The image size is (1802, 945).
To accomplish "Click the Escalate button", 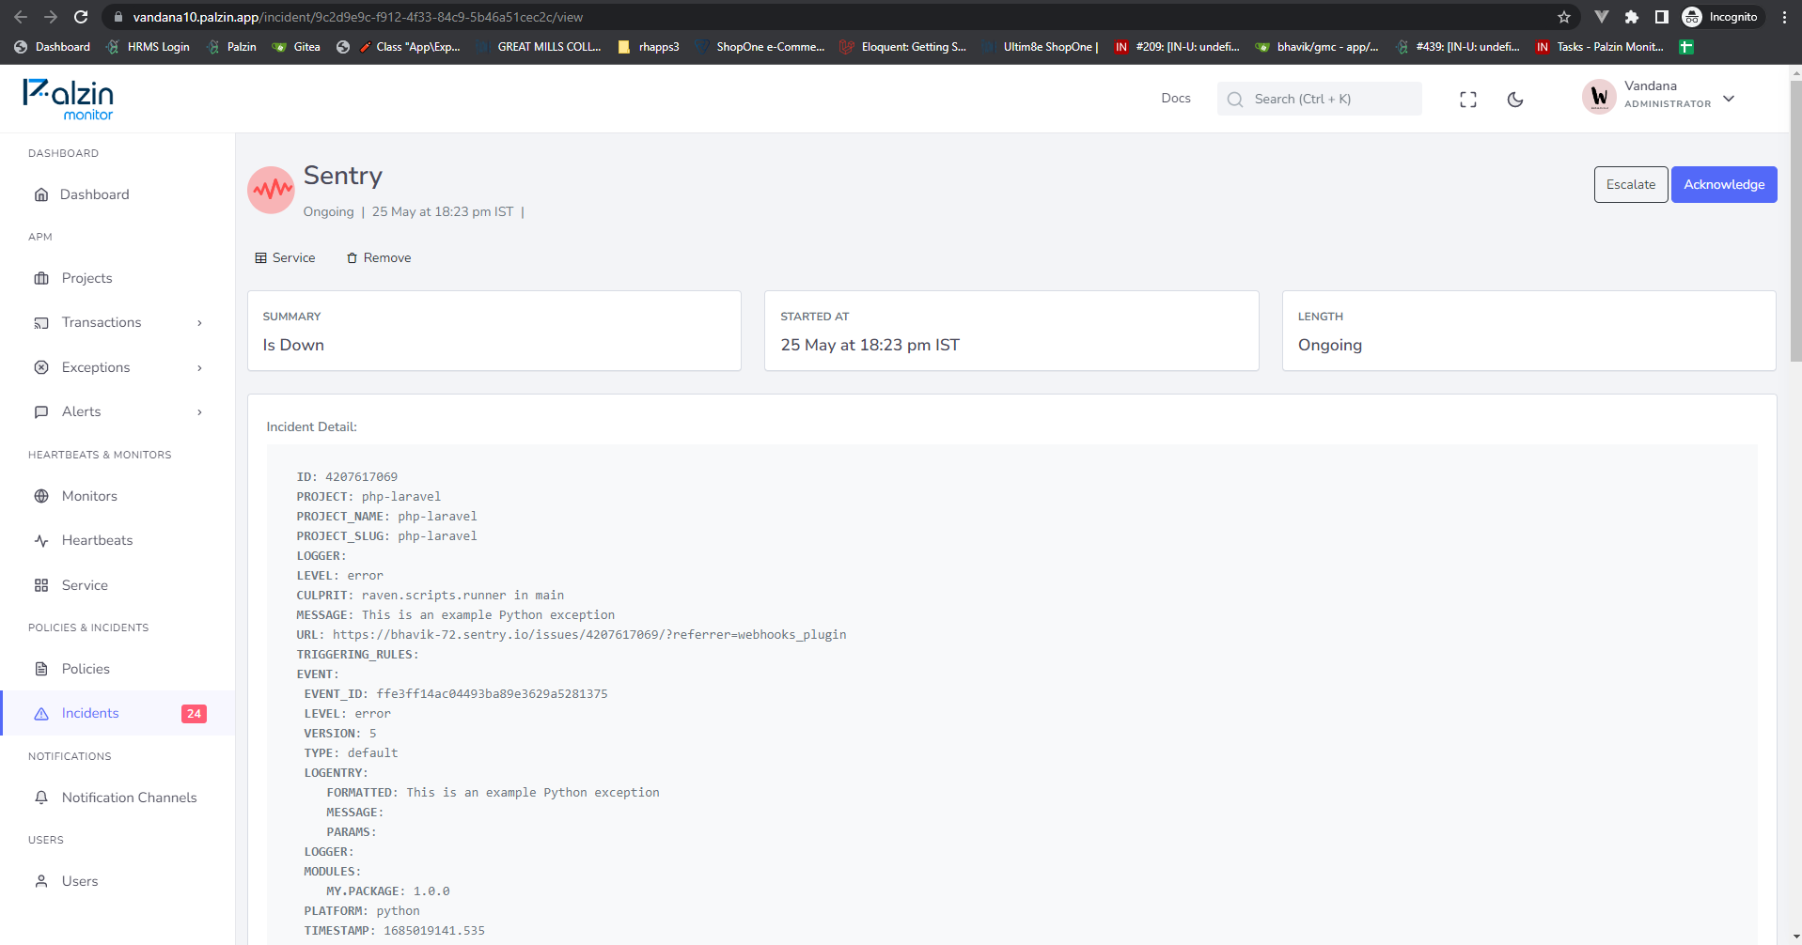I will pyautogui.click(x=1631, y=184).
